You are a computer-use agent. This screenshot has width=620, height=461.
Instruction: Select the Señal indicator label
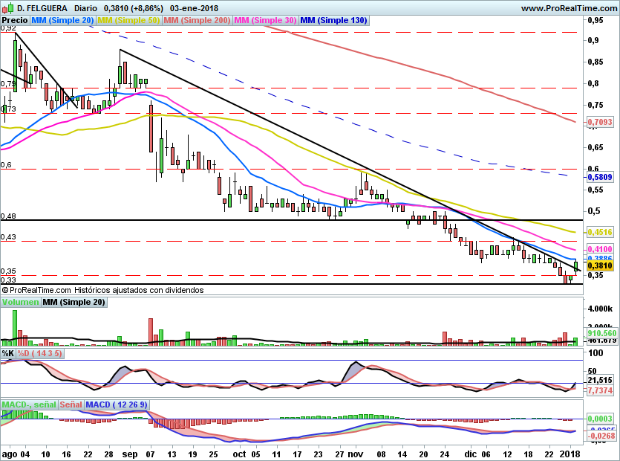(x=71, y=404)
